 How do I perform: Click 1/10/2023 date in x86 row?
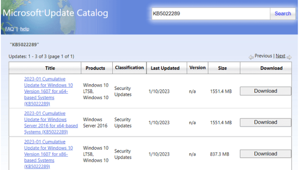(159, 154)
